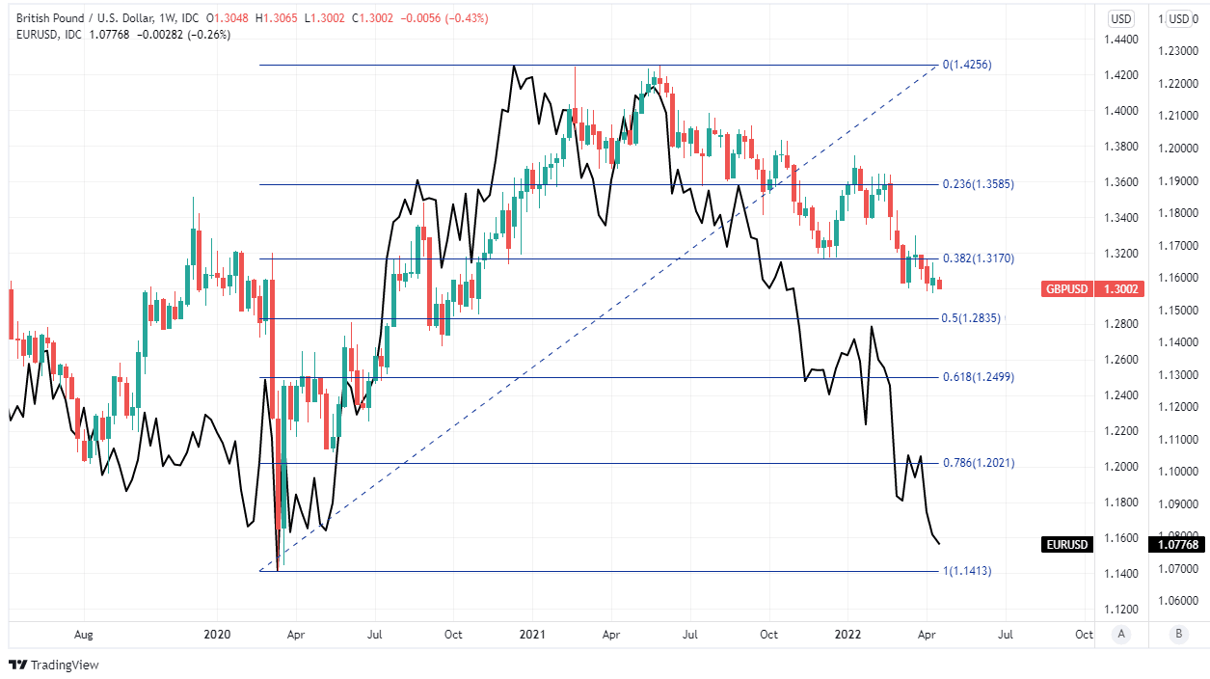Click the black EURUSD price label

point(1068,545)
